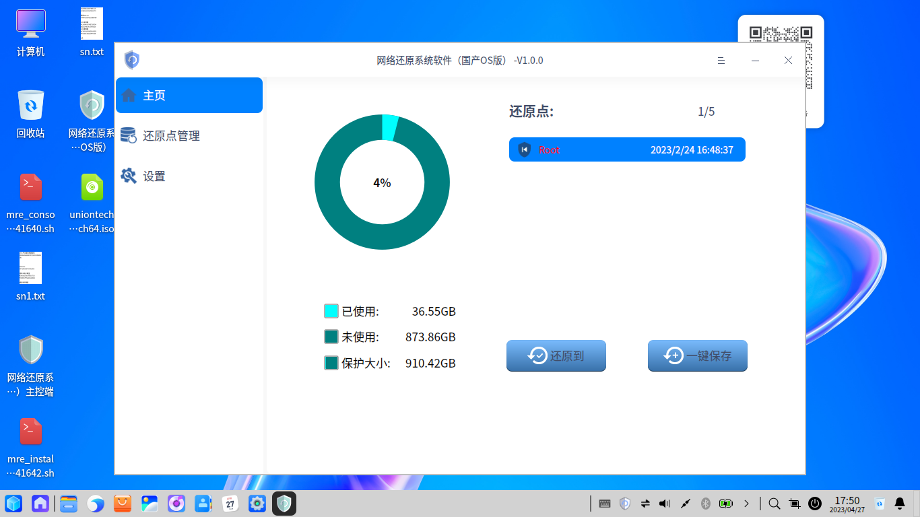Click the shield icon on the Root restore point
Viewport: 920px width, 517px height.
click(525, 149)
